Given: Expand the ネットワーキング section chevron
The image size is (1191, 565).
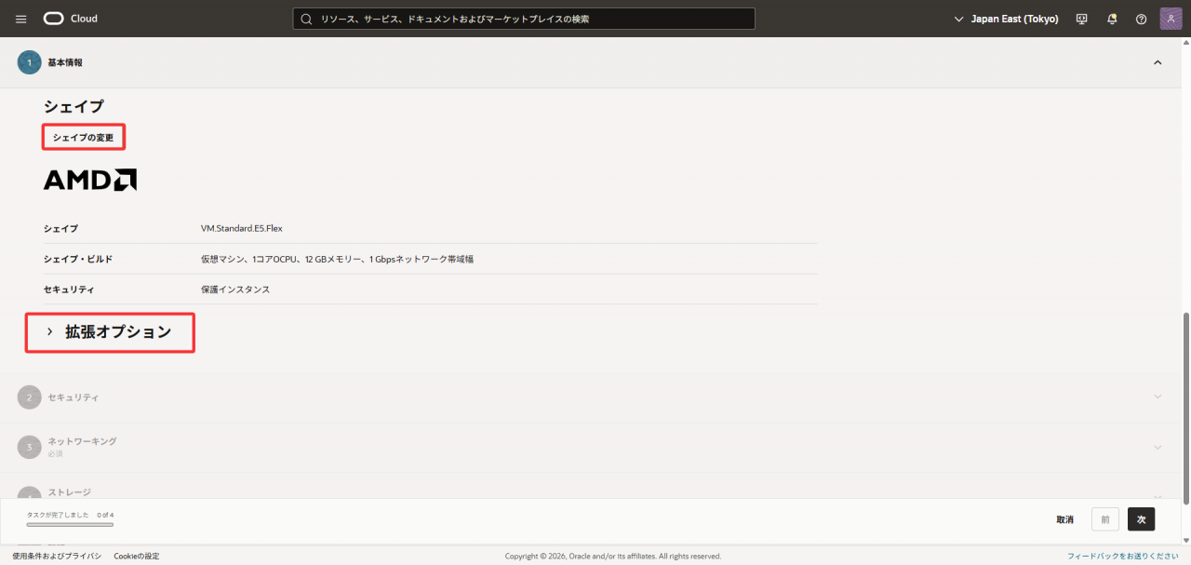Looking at the screenshot, I should 1158,447.
